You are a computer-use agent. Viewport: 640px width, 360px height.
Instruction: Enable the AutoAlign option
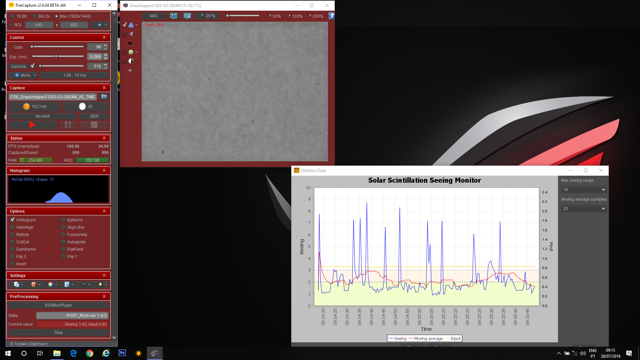12,227
